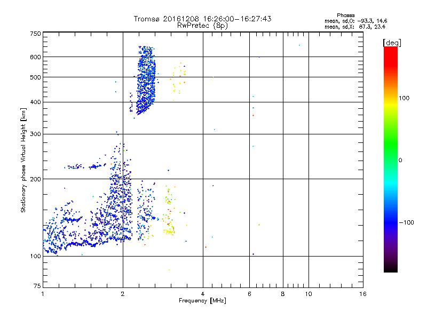Click the y-axis tick label "400"

[x=35, y=102]
